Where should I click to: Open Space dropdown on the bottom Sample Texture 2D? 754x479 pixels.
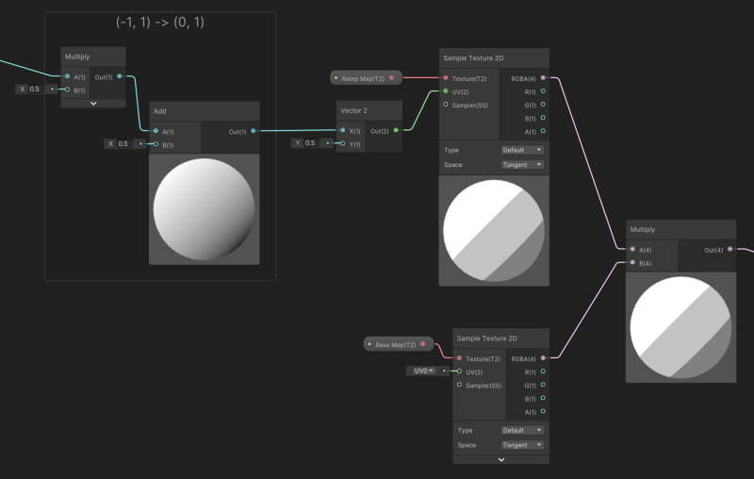pyautogui.click(x=522, y=445)
